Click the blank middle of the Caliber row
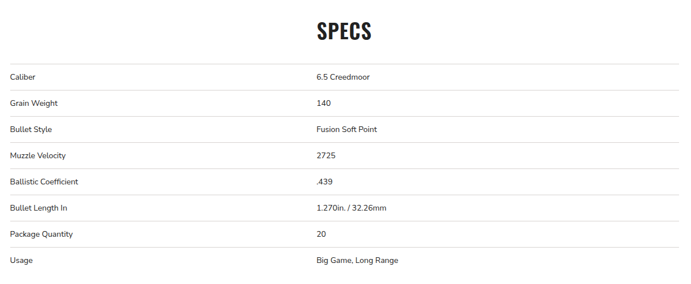 coord(171,77)
